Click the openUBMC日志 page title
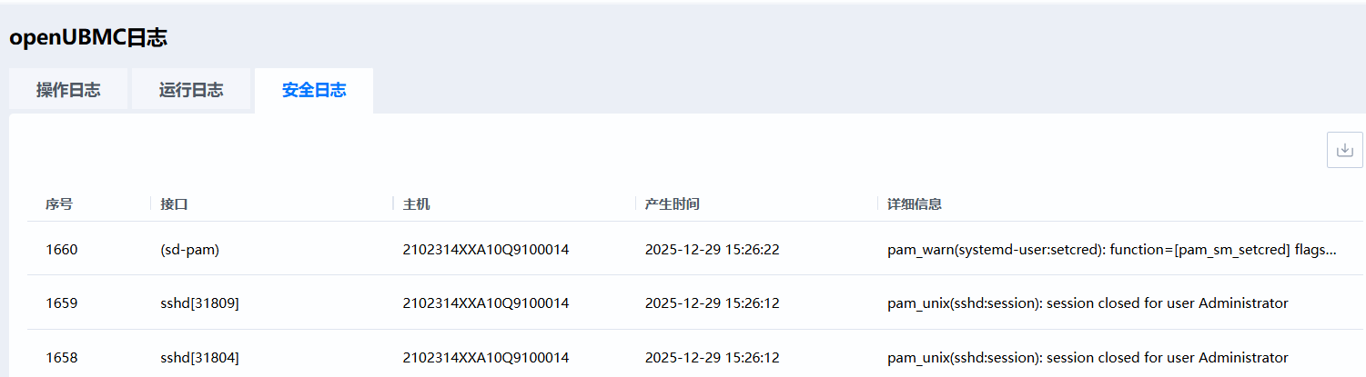Screen dimensions: 1366x377 (88, 37)
